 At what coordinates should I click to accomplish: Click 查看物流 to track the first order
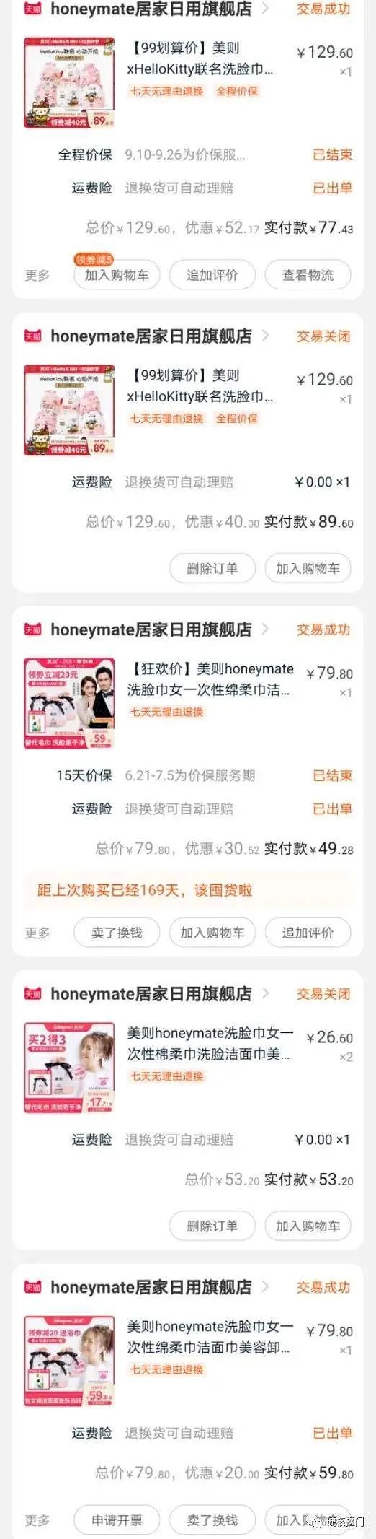pos(308,275)
